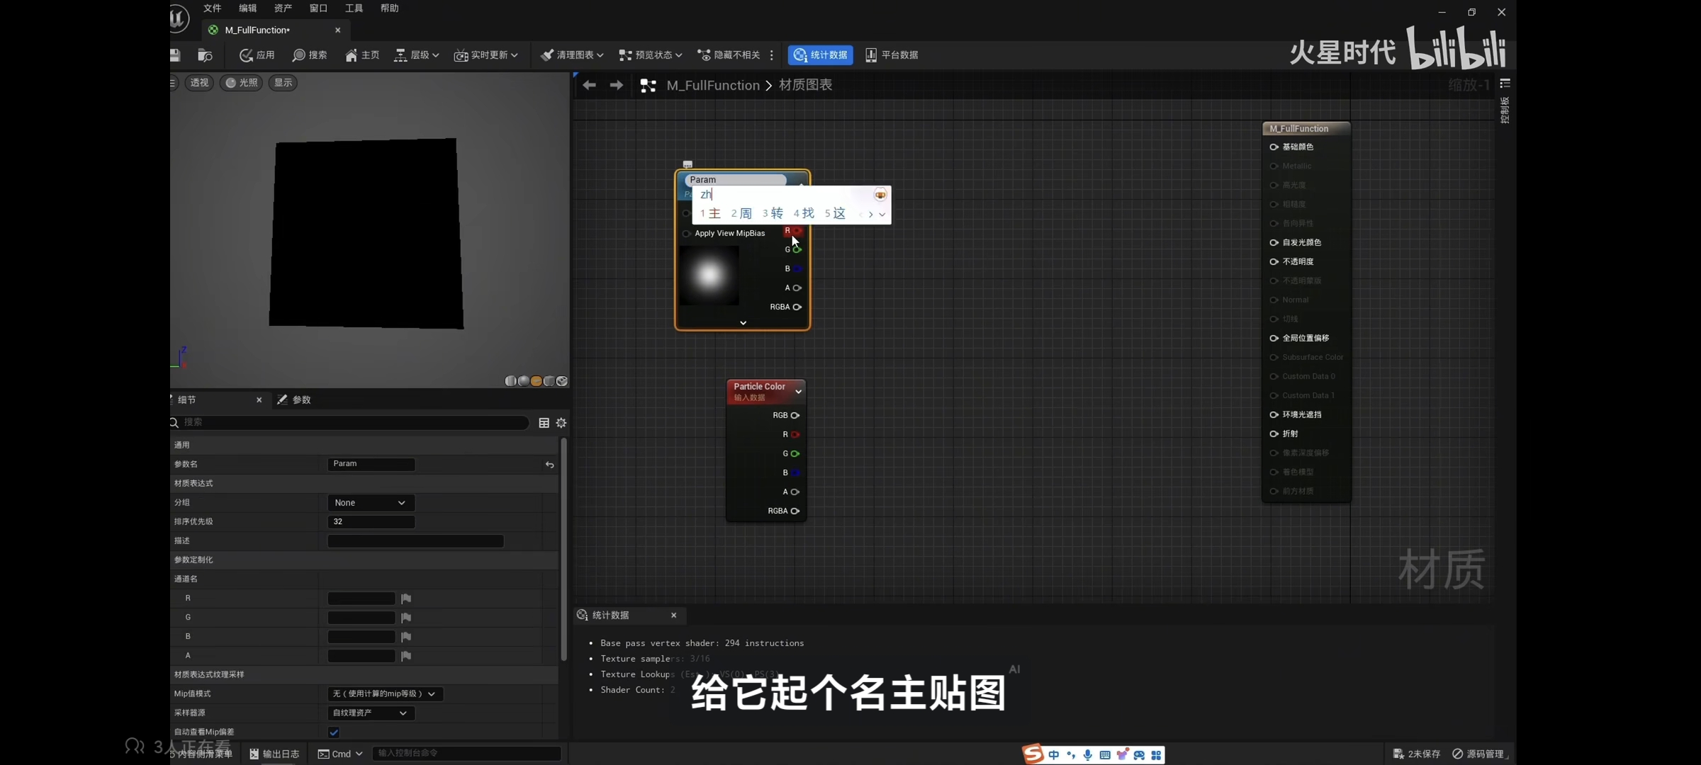Click the sort priority input field
Viewport: 1701px width, 765px height.
point(371,522)
